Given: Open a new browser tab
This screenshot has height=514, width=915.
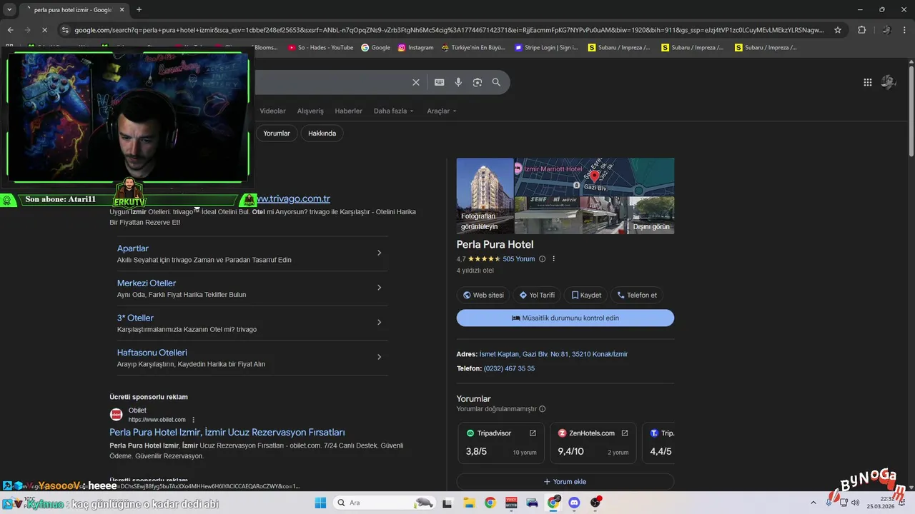Looking at the screenshot, I should point(139,10).
